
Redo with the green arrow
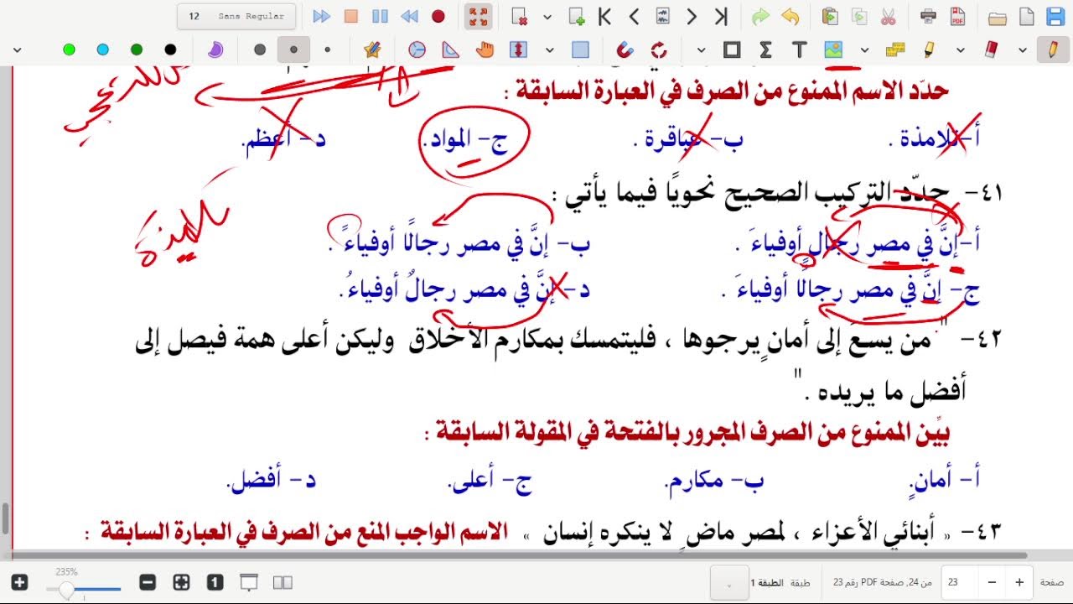(x=760, y=17)
